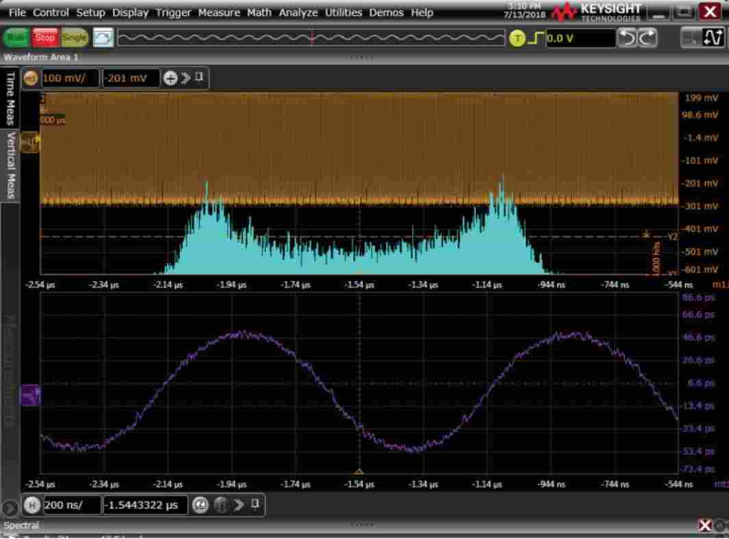Add a channel with the plus icon
This screenshot has width=729, height=539.
pyautogui.click(x=170, y=78)
